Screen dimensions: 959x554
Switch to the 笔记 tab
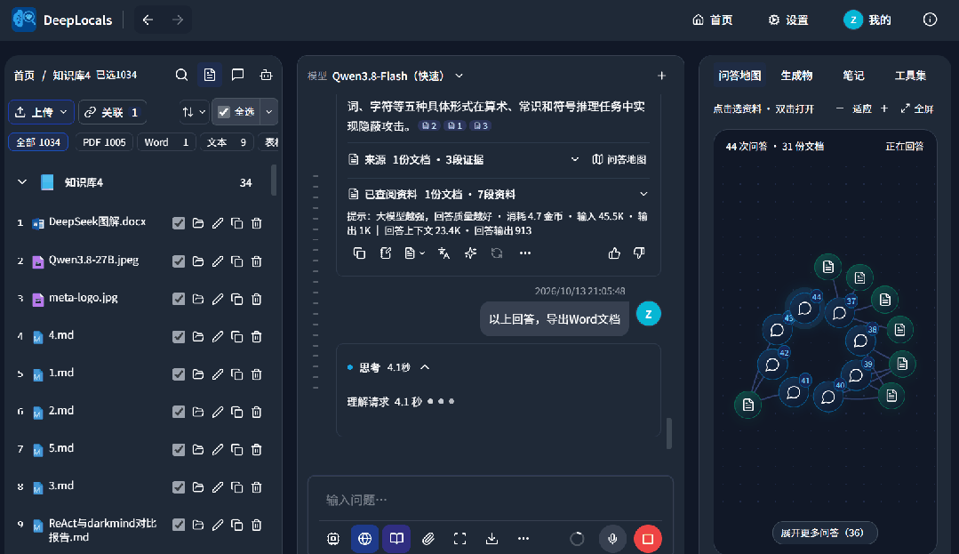pyautogui.click(x=853, y=76)
